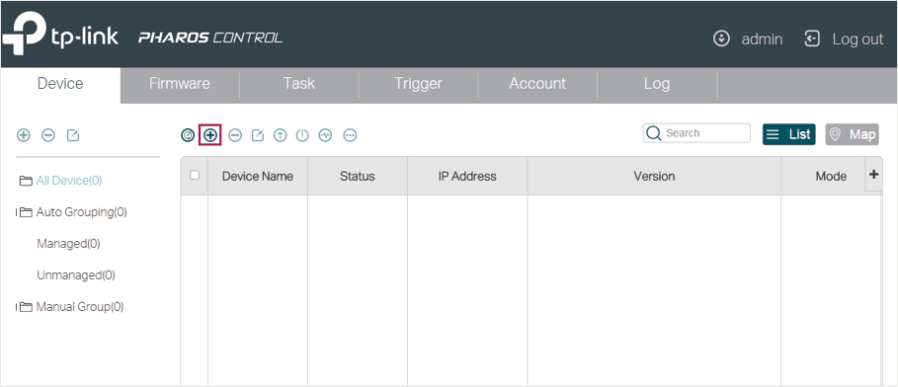898x387 pixels.
Task: Open the add column plus button
Action: [x=873, y=175]
